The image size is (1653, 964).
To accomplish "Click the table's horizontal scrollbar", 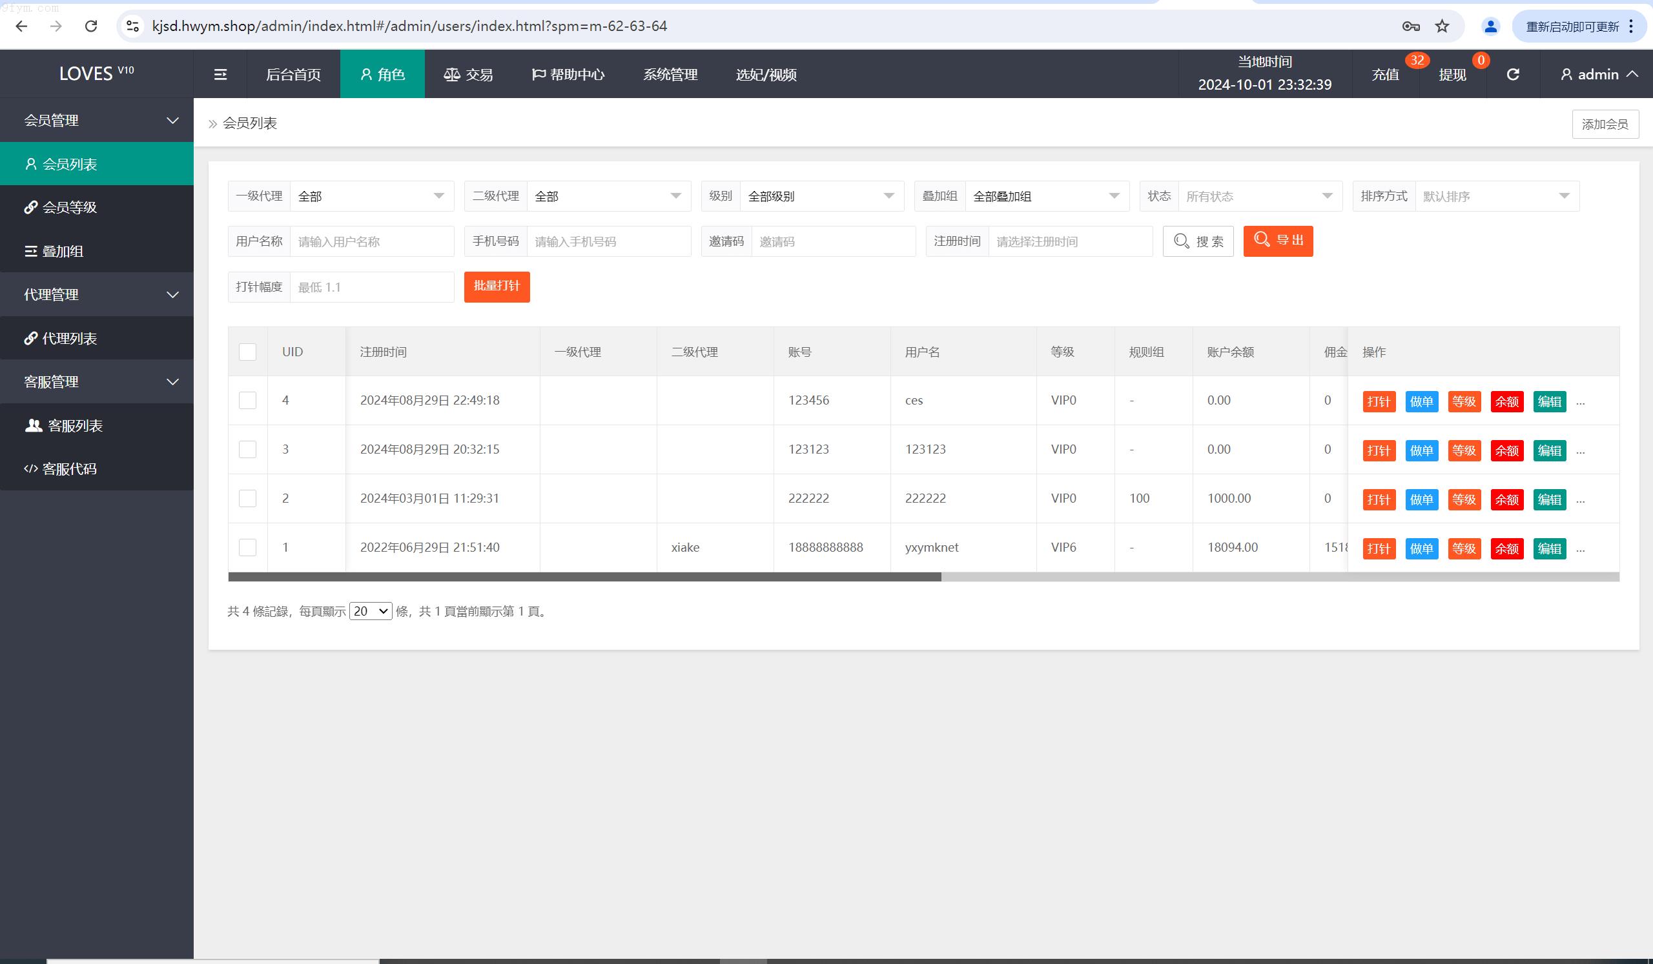I will (584, 577).
